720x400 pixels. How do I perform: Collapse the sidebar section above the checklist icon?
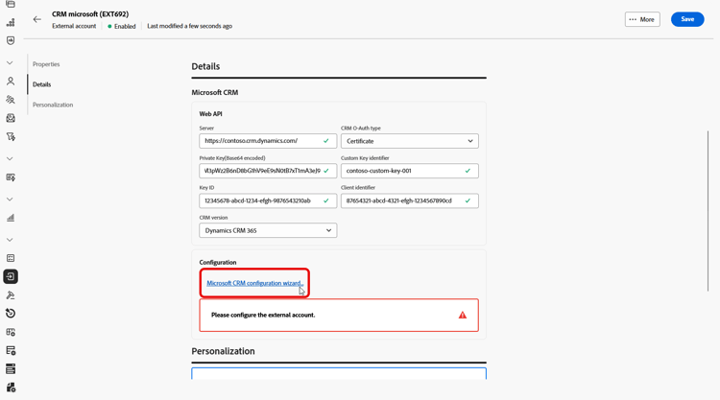click(x=10, y=240)
